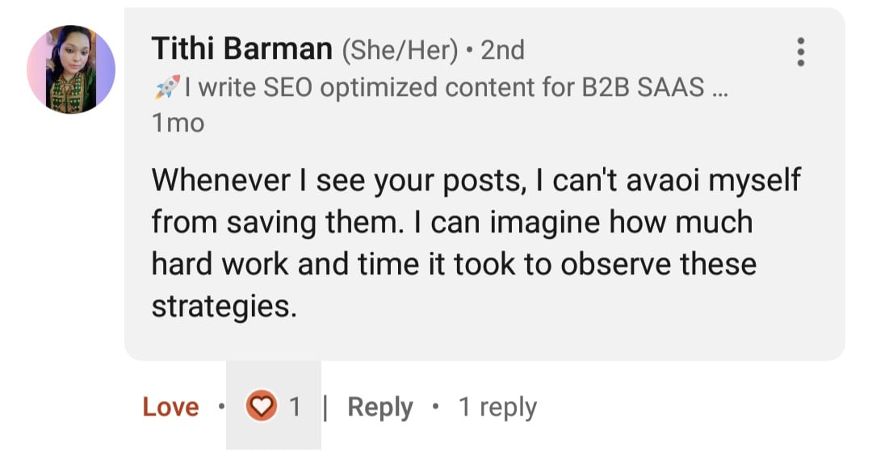Expand the truncated headline ellipsis
The height and width of the screenshot is (456, 872).
[x=719, y=87]
